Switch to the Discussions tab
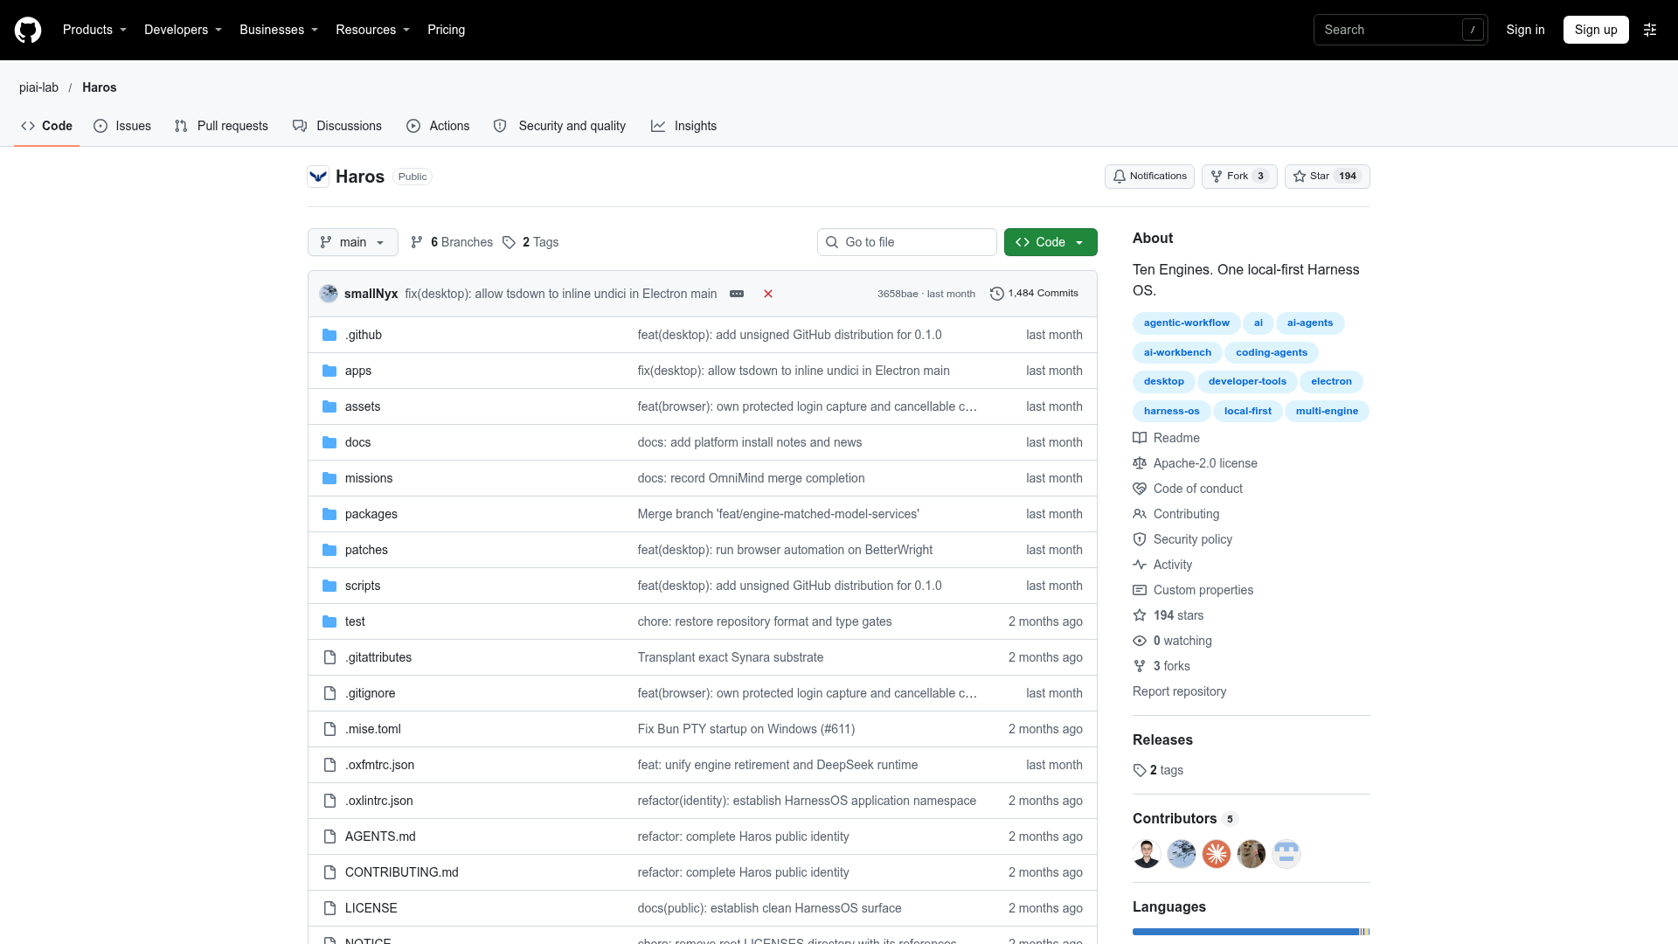1678x944 pixels. [x=337, y=126]
